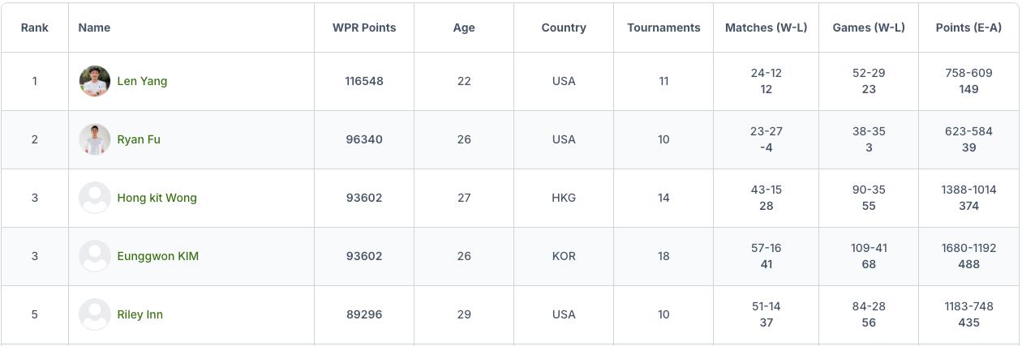Open Len Yang's player profile link

point(142,81)
